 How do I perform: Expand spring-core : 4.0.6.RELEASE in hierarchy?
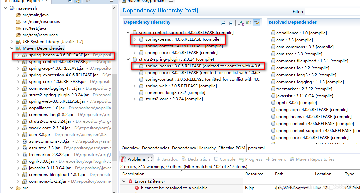(x=135, y=53)
